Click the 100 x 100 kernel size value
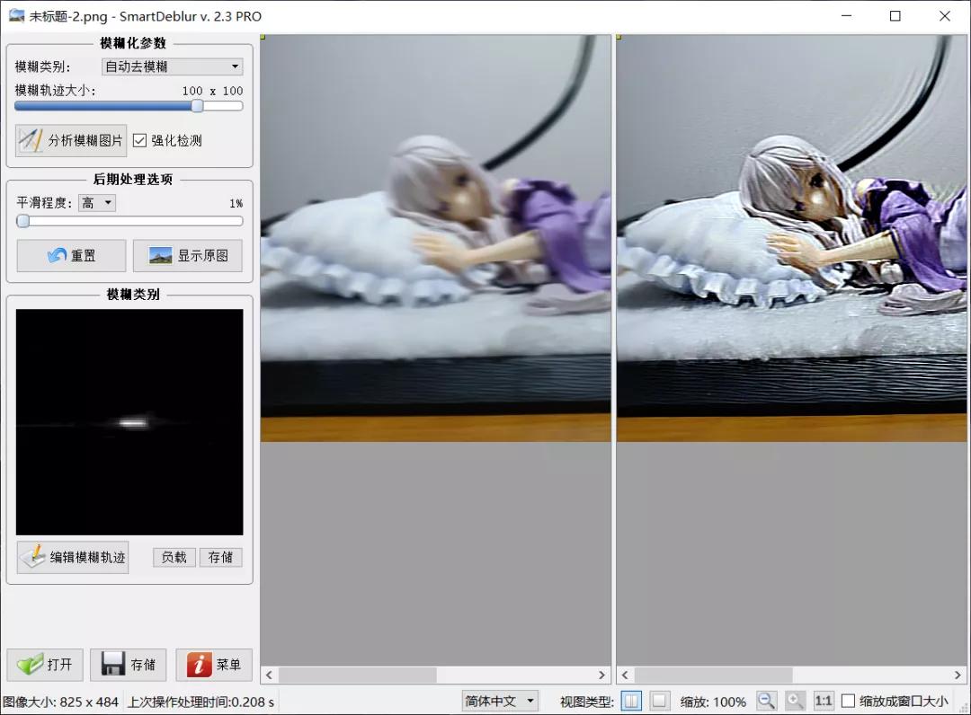The height and width of the screenshot is (715, 971). coord(212,91)
